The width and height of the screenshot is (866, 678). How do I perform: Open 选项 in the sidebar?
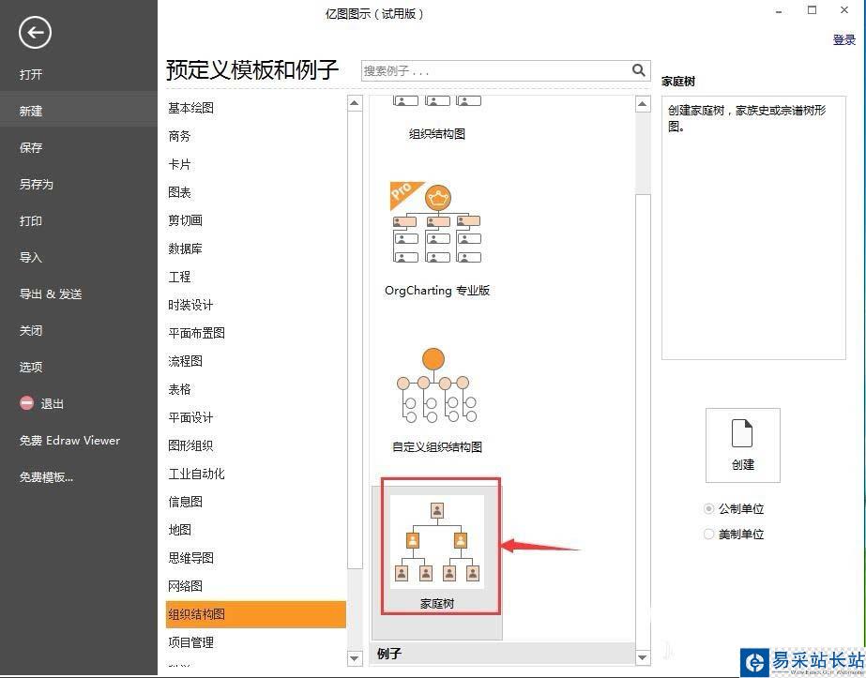tap(31, 367)
